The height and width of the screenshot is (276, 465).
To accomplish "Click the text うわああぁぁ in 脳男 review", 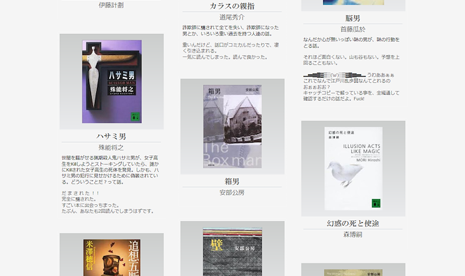I will point(381,75).
